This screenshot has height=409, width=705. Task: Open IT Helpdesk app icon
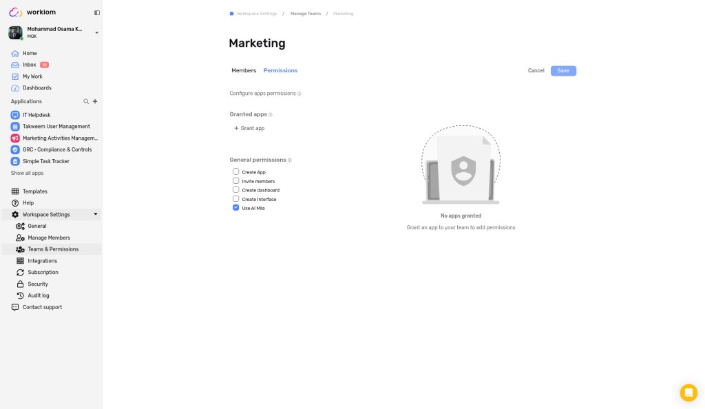(x=15, y=115)
